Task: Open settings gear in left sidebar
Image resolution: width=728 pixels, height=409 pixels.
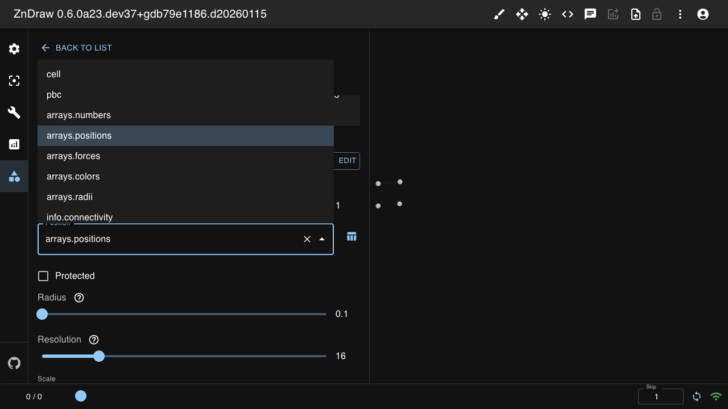Action: click(x=14, y=49)
